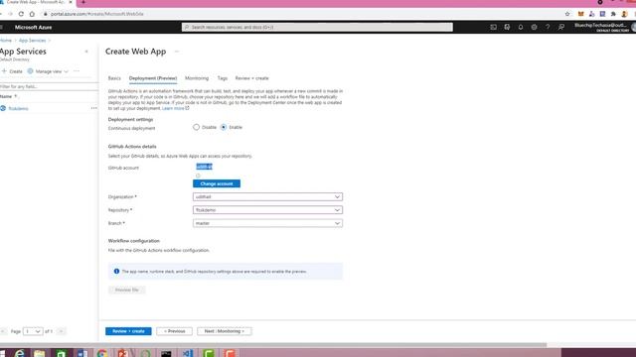Open Azure feedback icon
The height and width of the screenshot is (357, 636).
click(x=561, y=27)
